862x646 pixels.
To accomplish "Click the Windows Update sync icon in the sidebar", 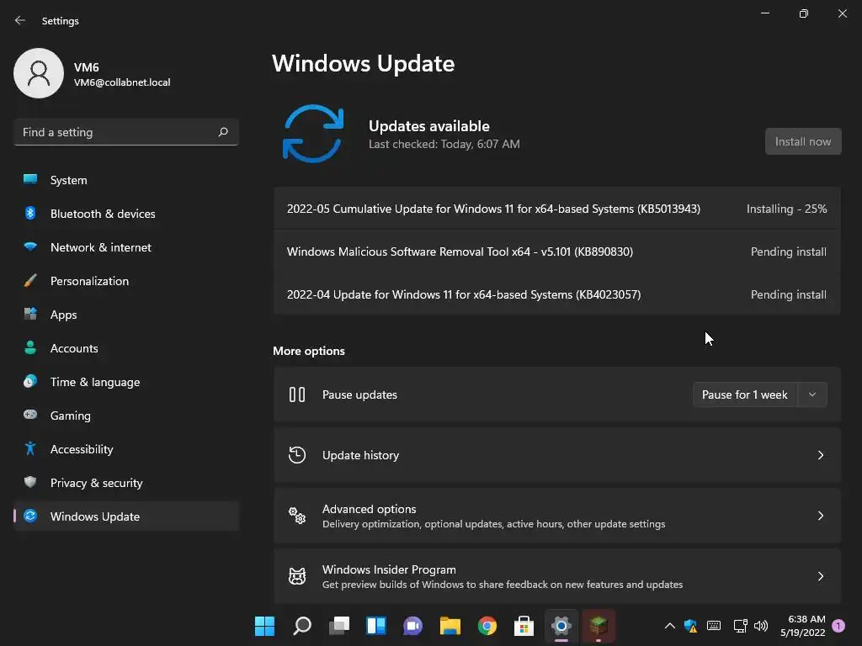I will 30,516.
